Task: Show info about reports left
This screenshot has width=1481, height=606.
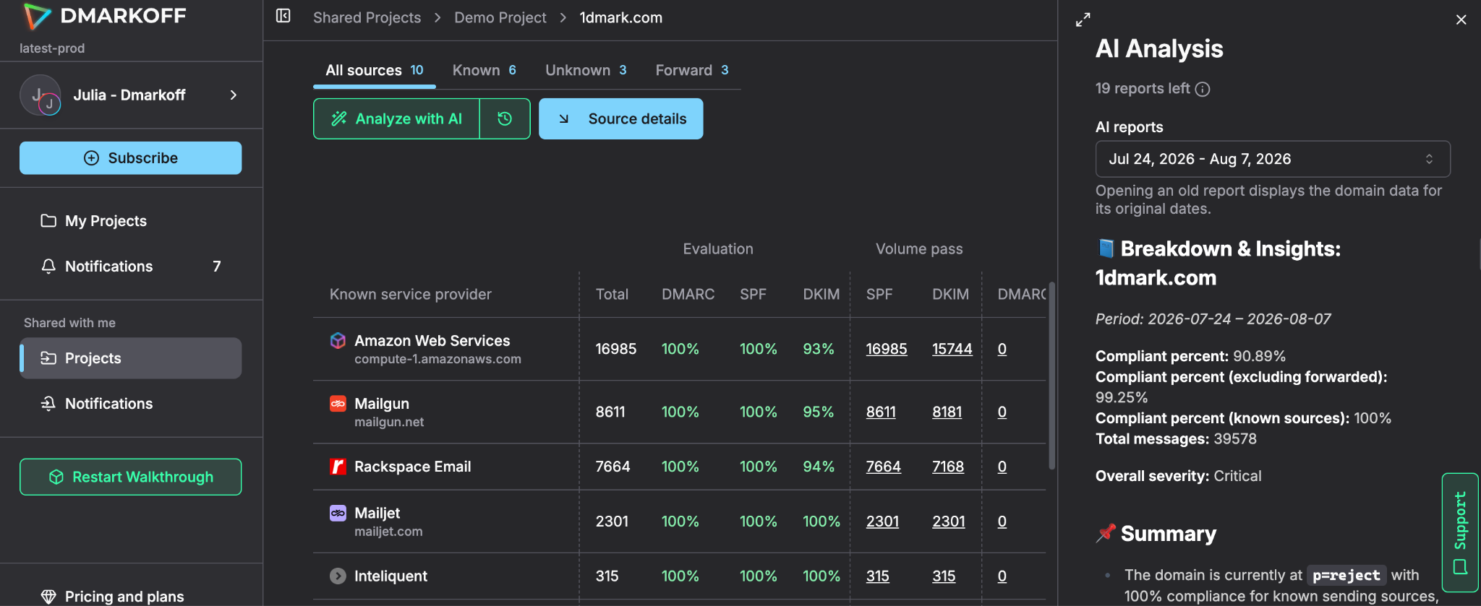Action: (1203, 89)
